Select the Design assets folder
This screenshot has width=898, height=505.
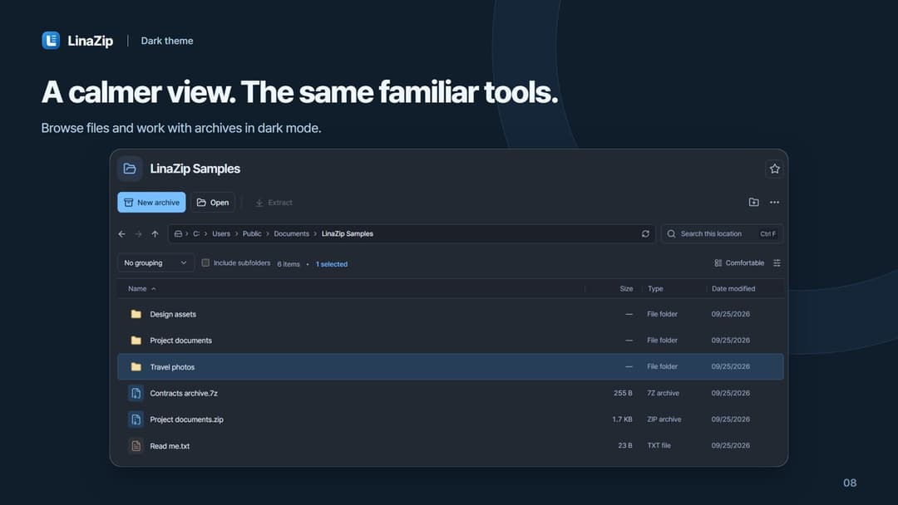(451, 314)
